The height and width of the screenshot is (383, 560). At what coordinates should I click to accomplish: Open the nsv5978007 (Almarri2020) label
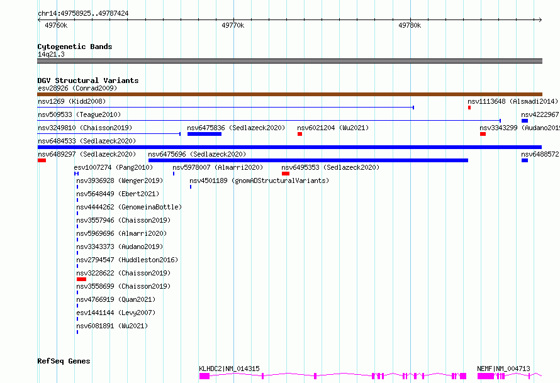[218, 167]
